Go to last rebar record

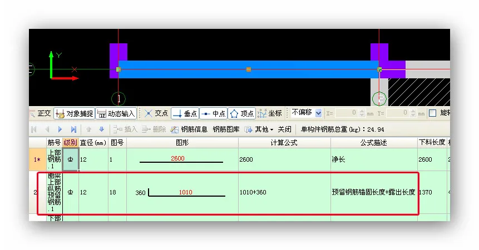pos(73,129)
